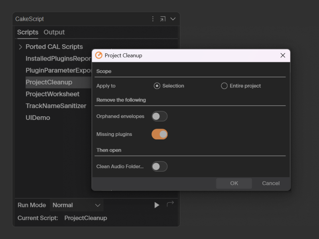
Task: Open the CakeScript panel options menu
Action: (x=153, y=19)
